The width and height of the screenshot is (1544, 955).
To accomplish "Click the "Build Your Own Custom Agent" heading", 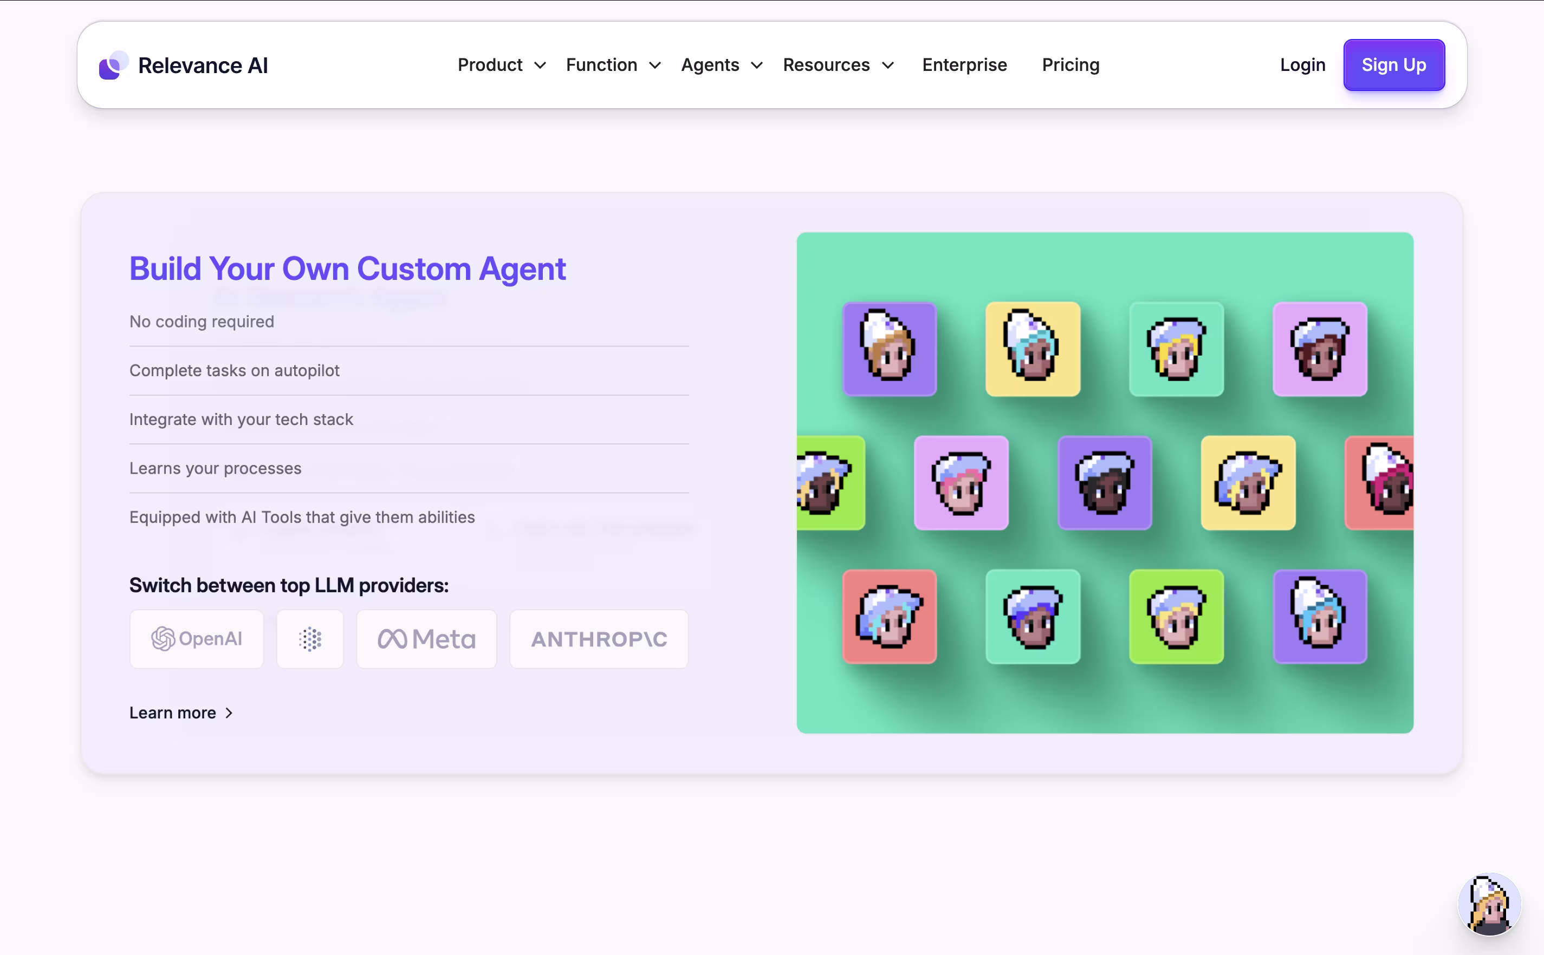I will [x=347, y=269].
